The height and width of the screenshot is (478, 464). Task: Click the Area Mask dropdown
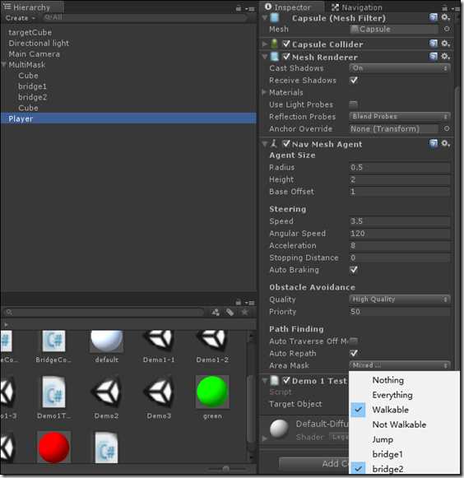[400, 365]
